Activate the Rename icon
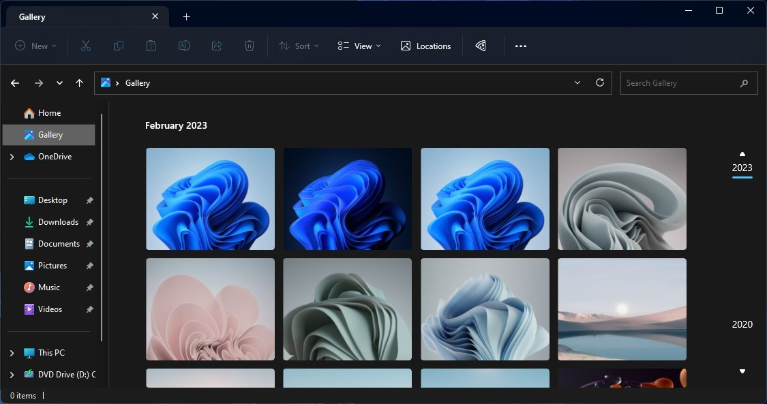 click(183, 46)
